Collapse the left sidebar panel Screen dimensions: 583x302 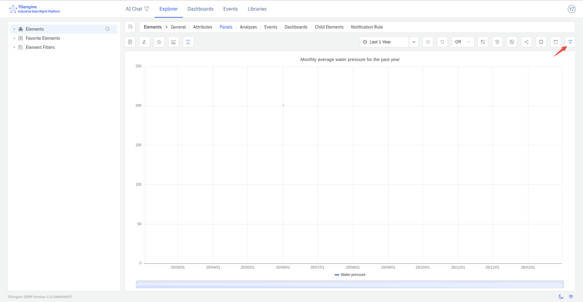[x=130, y=27]
